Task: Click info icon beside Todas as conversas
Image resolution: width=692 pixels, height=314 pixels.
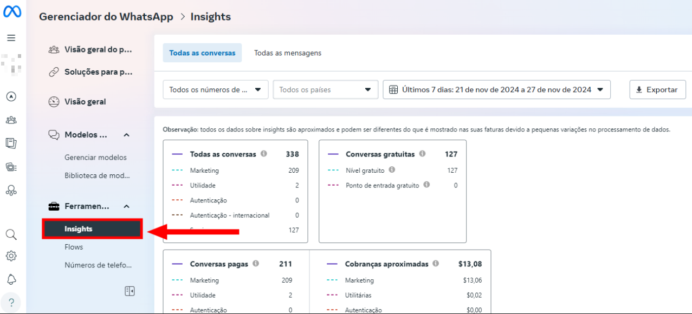Action: point(264,154)
